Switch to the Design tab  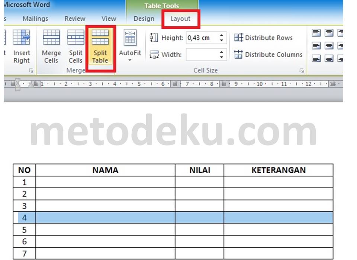point(144,19)
